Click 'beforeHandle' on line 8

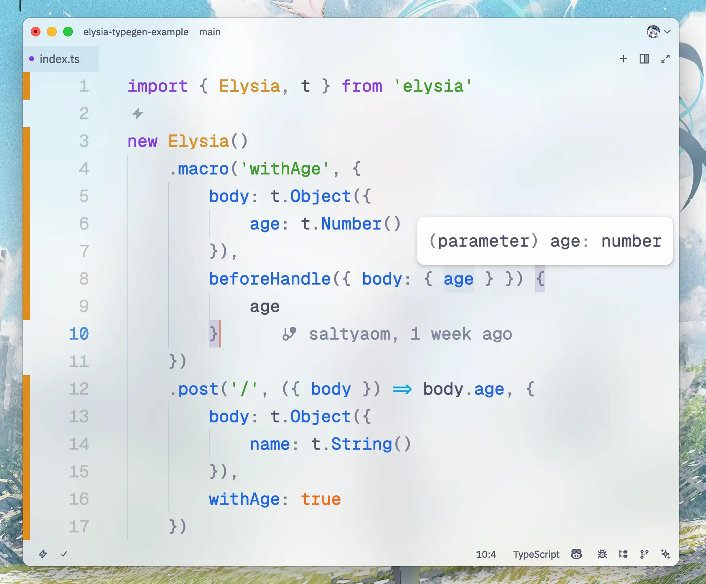click(x=270, y=279)
